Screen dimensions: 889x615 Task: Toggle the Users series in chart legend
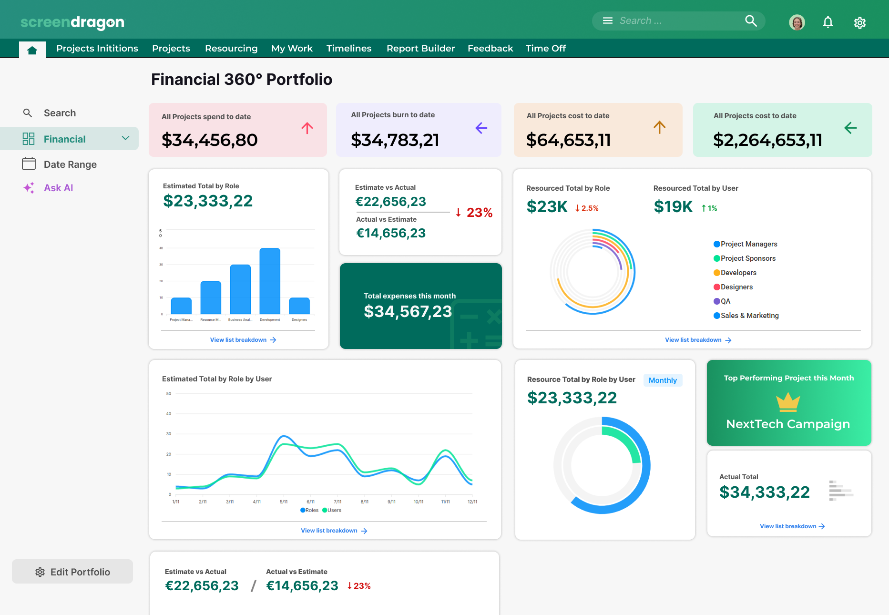pyautogui.click(x=332, y=510)
